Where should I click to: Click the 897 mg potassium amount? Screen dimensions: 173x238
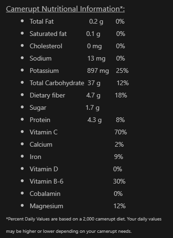coord(98,71)
